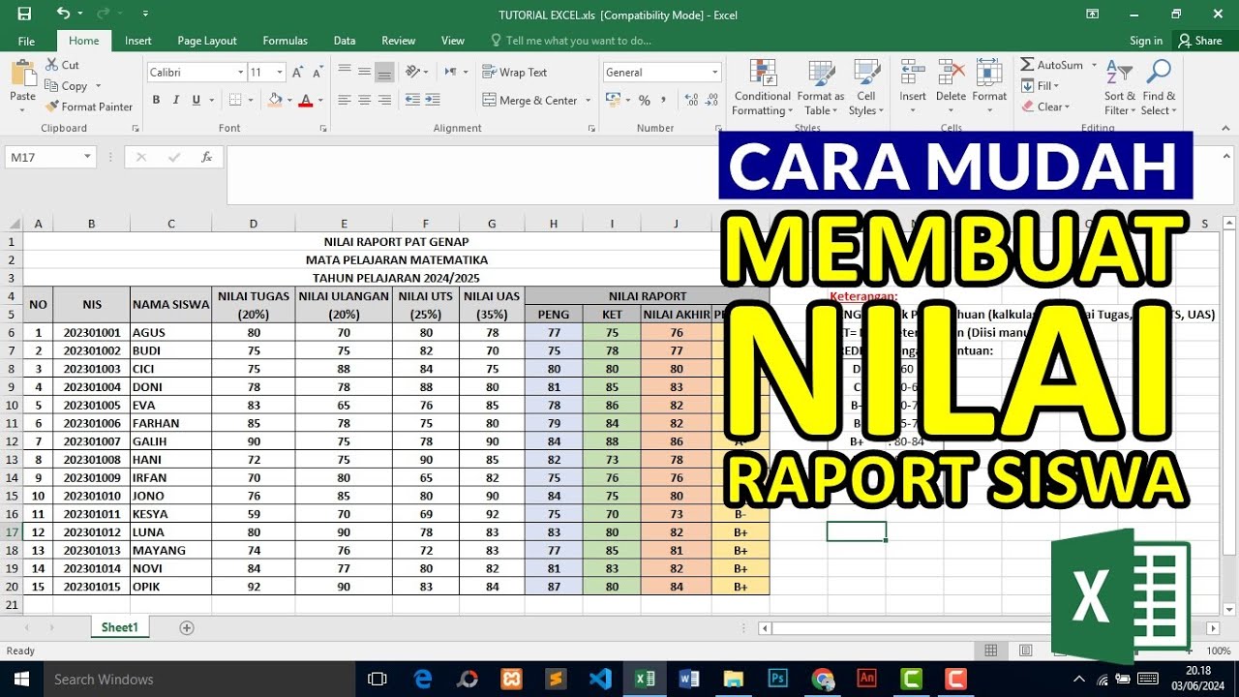Open the Data ribbon tab
Screen dimensions: 1239x697
click(345, 41)
